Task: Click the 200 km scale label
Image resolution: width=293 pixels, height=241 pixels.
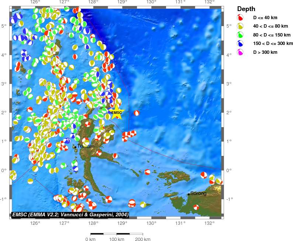Action: coord(142,240)
